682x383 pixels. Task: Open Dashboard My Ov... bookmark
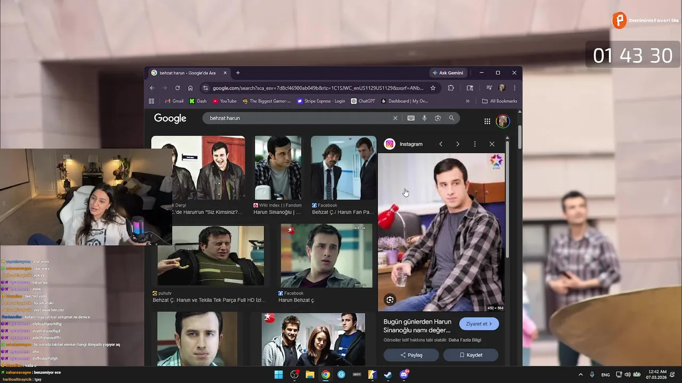point(404,101)
